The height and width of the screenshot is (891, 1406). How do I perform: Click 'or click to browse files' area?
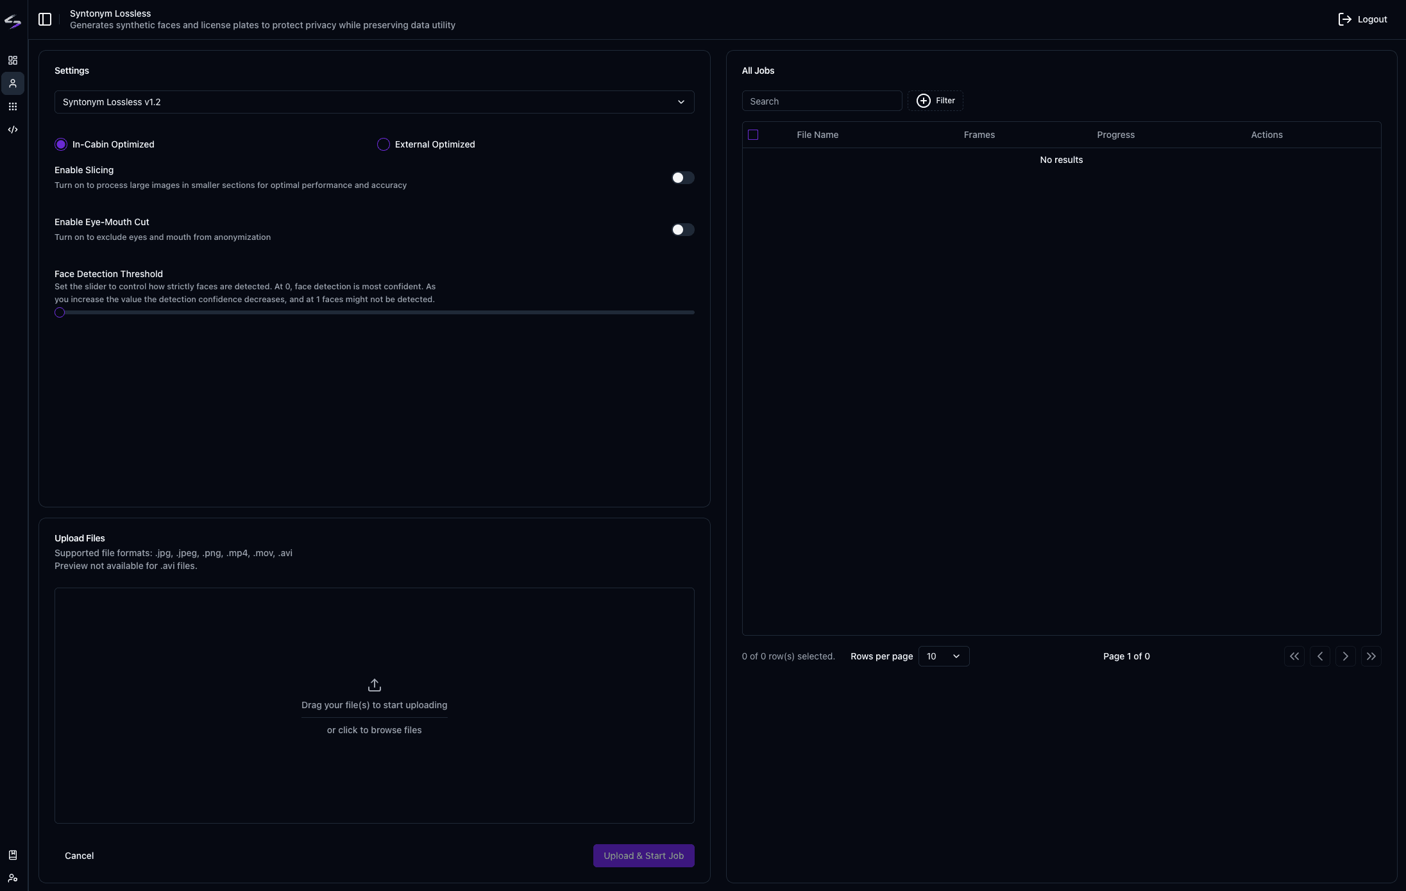coord(375,730)
